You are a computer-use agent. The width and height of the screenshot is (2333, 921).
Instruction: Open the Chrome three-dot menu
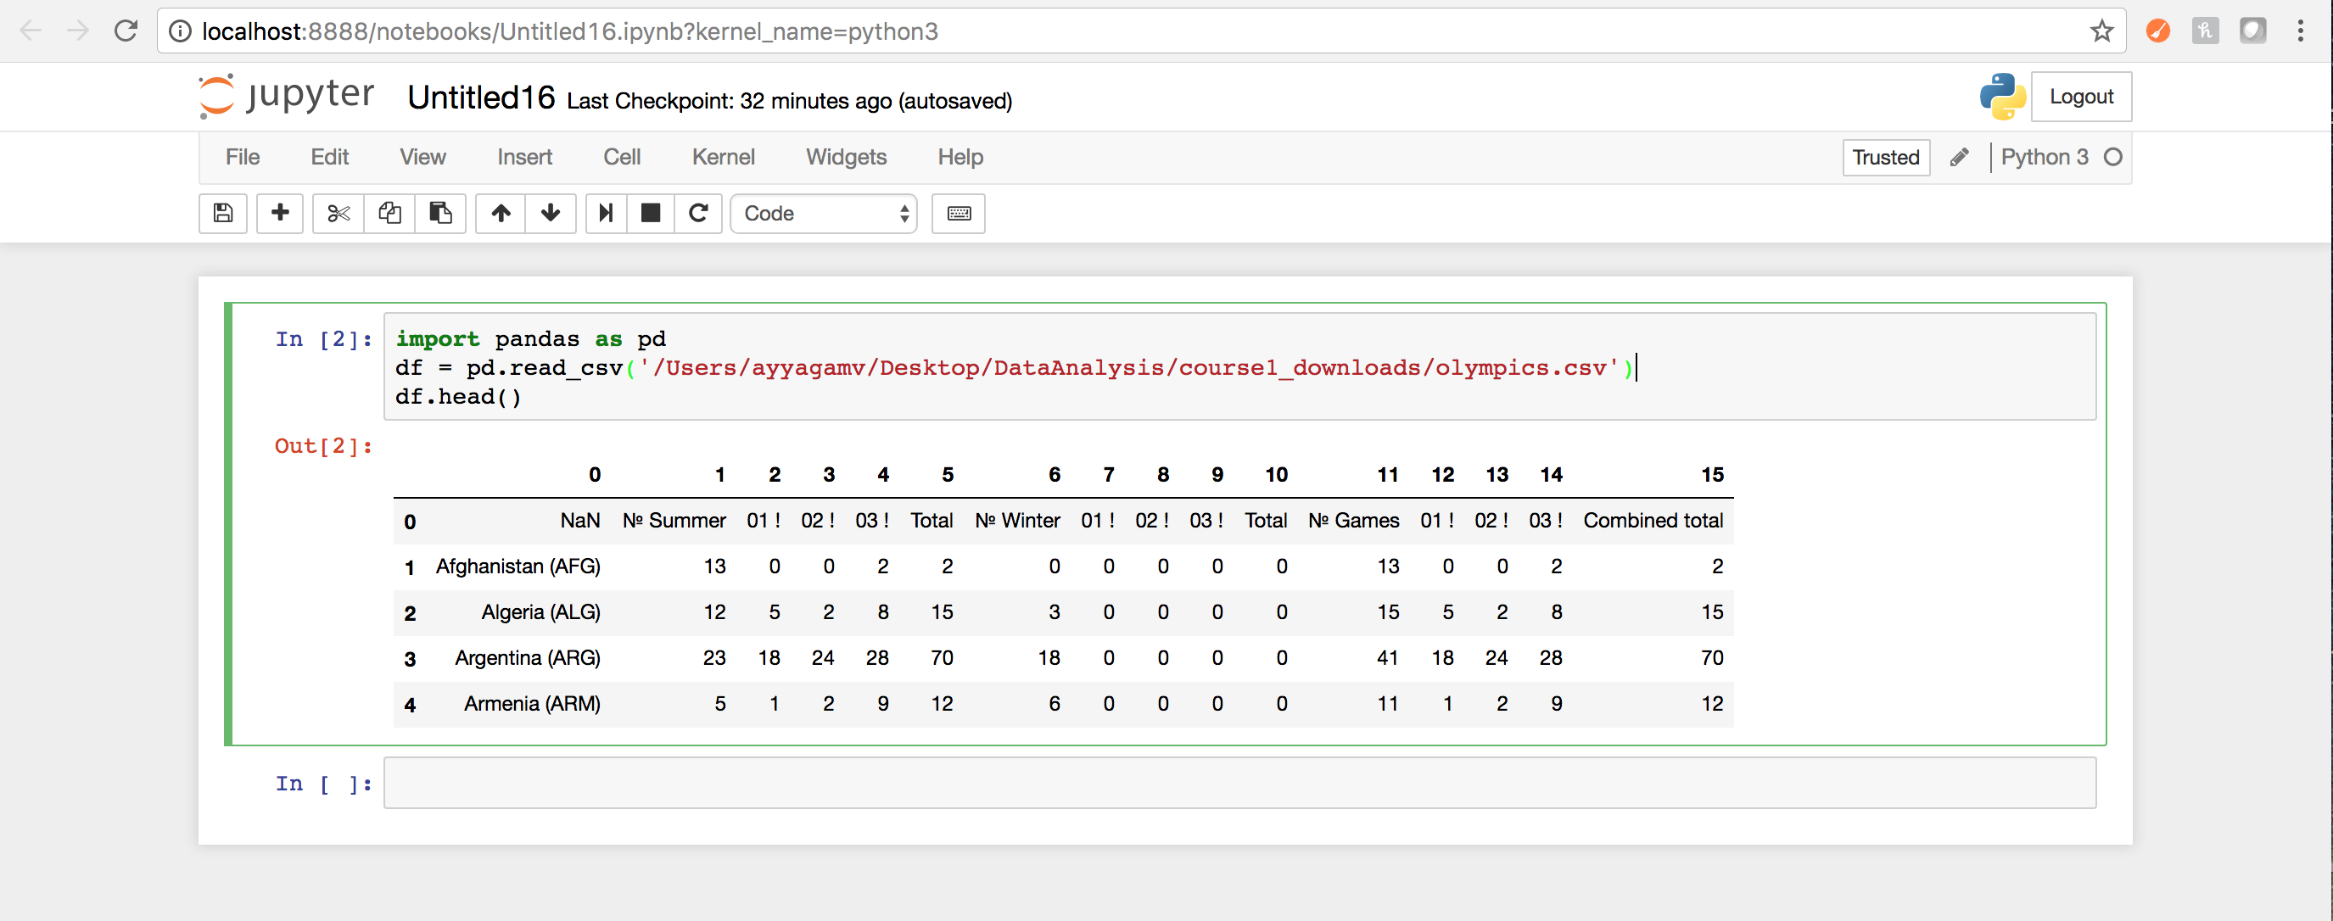click(2301, 31)
